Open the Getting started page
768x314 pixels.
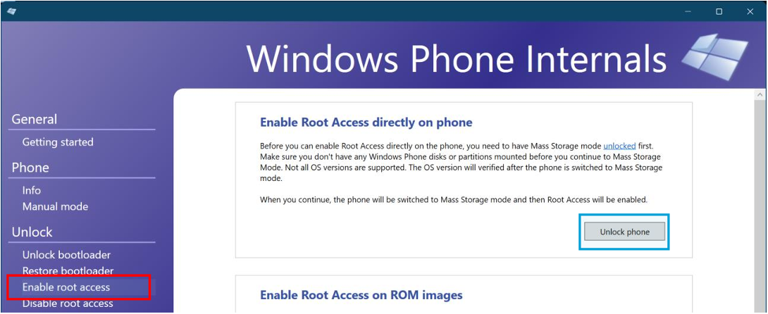58,142
